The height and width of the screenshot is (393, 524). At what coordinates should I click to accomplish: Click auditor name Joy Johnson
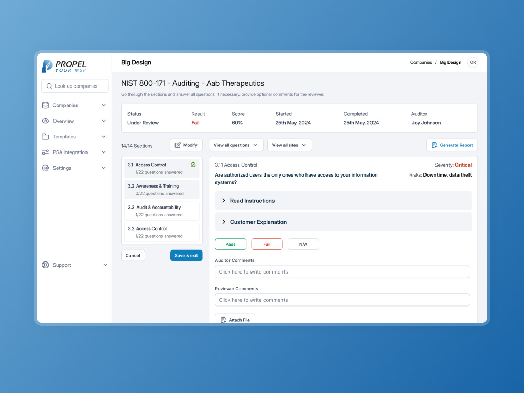tap(426, 123)
